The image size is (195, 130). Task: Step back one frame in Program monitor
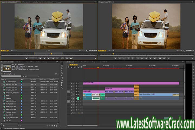pos(142,58)
